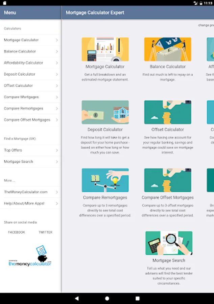The height and width of the screenshot is (304, 214).
Task: Tap the Balance Calculator house illustration
Action: tap(168, 49)
